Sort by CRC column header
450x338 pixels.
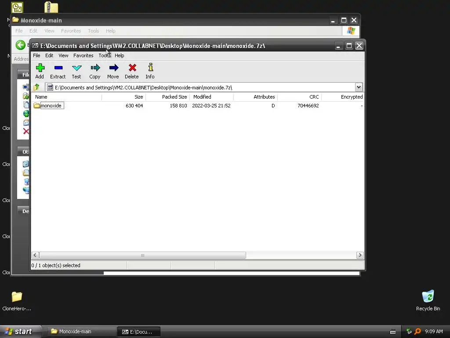[x=299, y=97]
